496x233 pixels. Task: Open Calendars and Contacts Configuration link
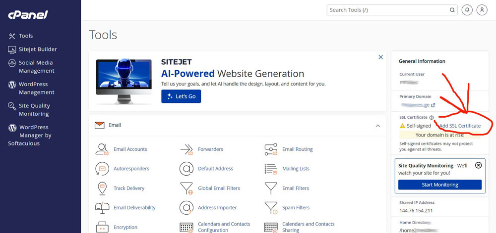point(224,227)
